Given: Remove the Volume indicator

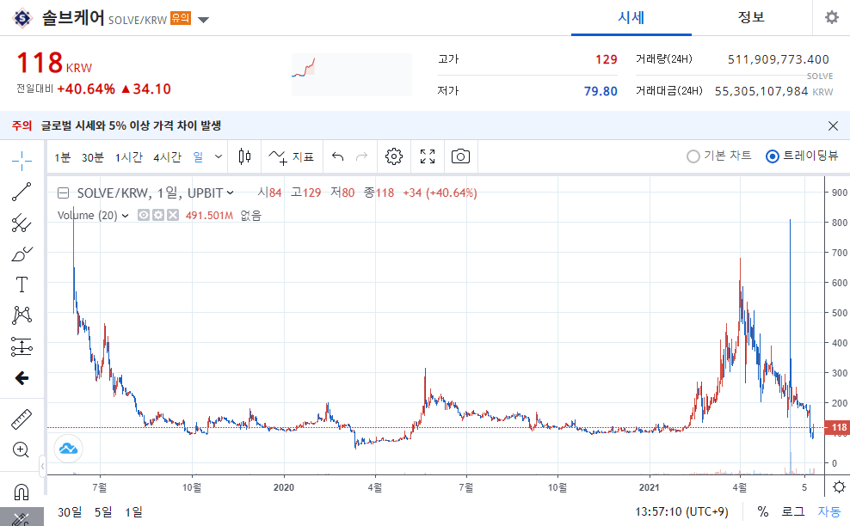Looking at the screenshot, I should [x=172, y=215].
